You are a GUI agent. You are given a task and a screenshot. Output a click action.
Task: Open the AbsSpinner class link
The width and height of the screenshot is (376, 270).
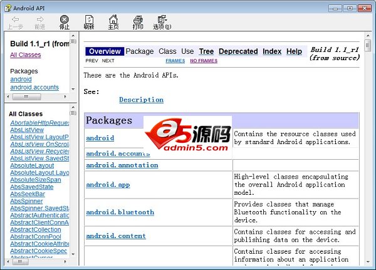point(26,201)
